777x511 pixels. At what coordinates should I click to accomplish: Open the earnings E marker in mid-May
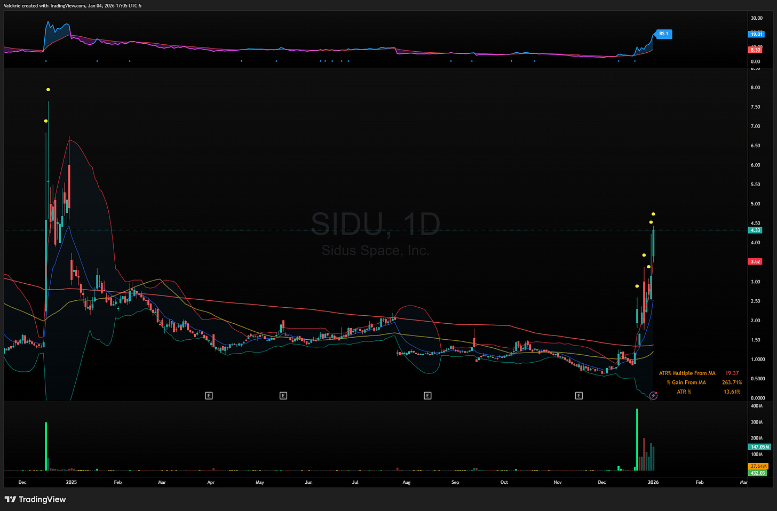(x=283, y=396)
